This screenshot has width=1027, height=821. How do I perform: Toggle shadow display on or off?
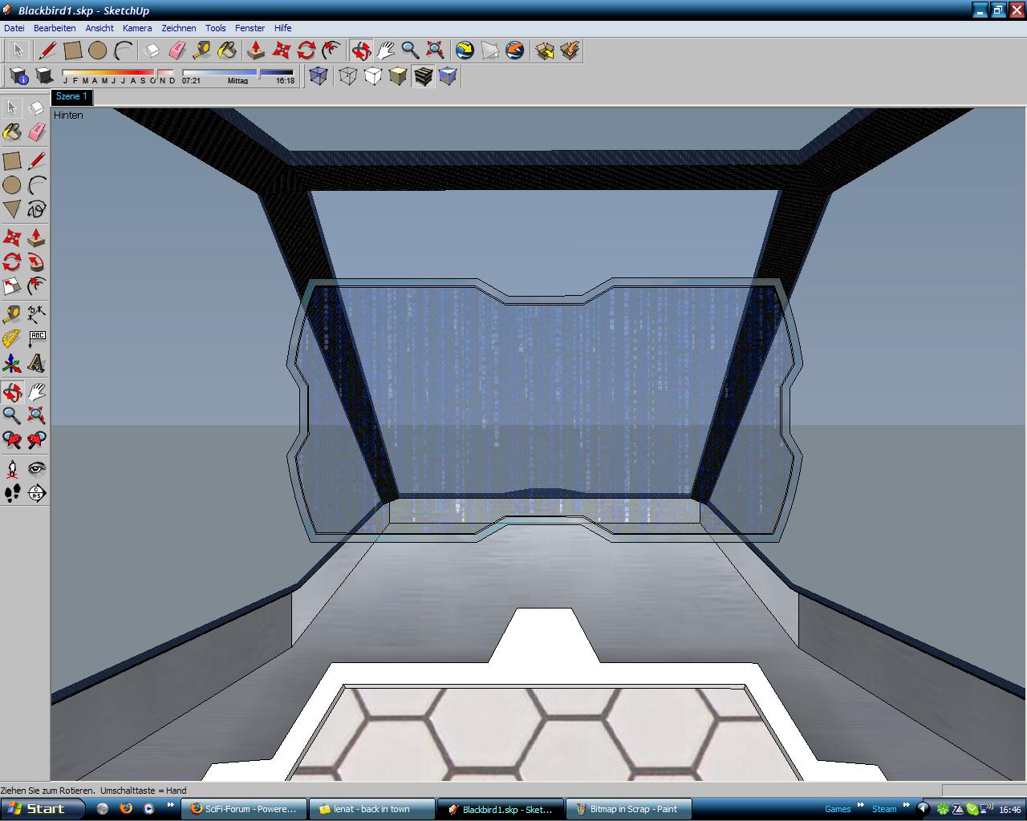coord(45,76)
